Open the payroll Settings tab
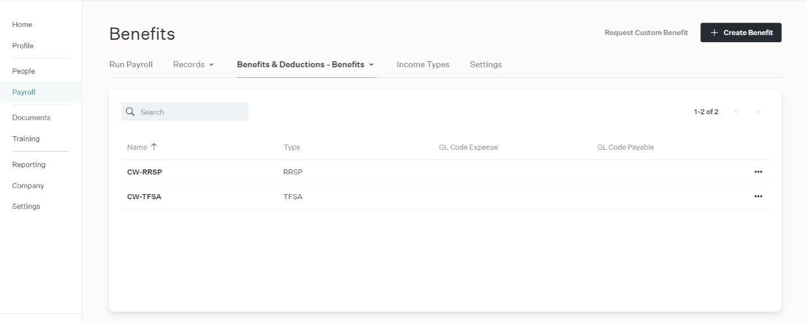The width and height of the screenshot is (807, 323). tap(486, 65)
